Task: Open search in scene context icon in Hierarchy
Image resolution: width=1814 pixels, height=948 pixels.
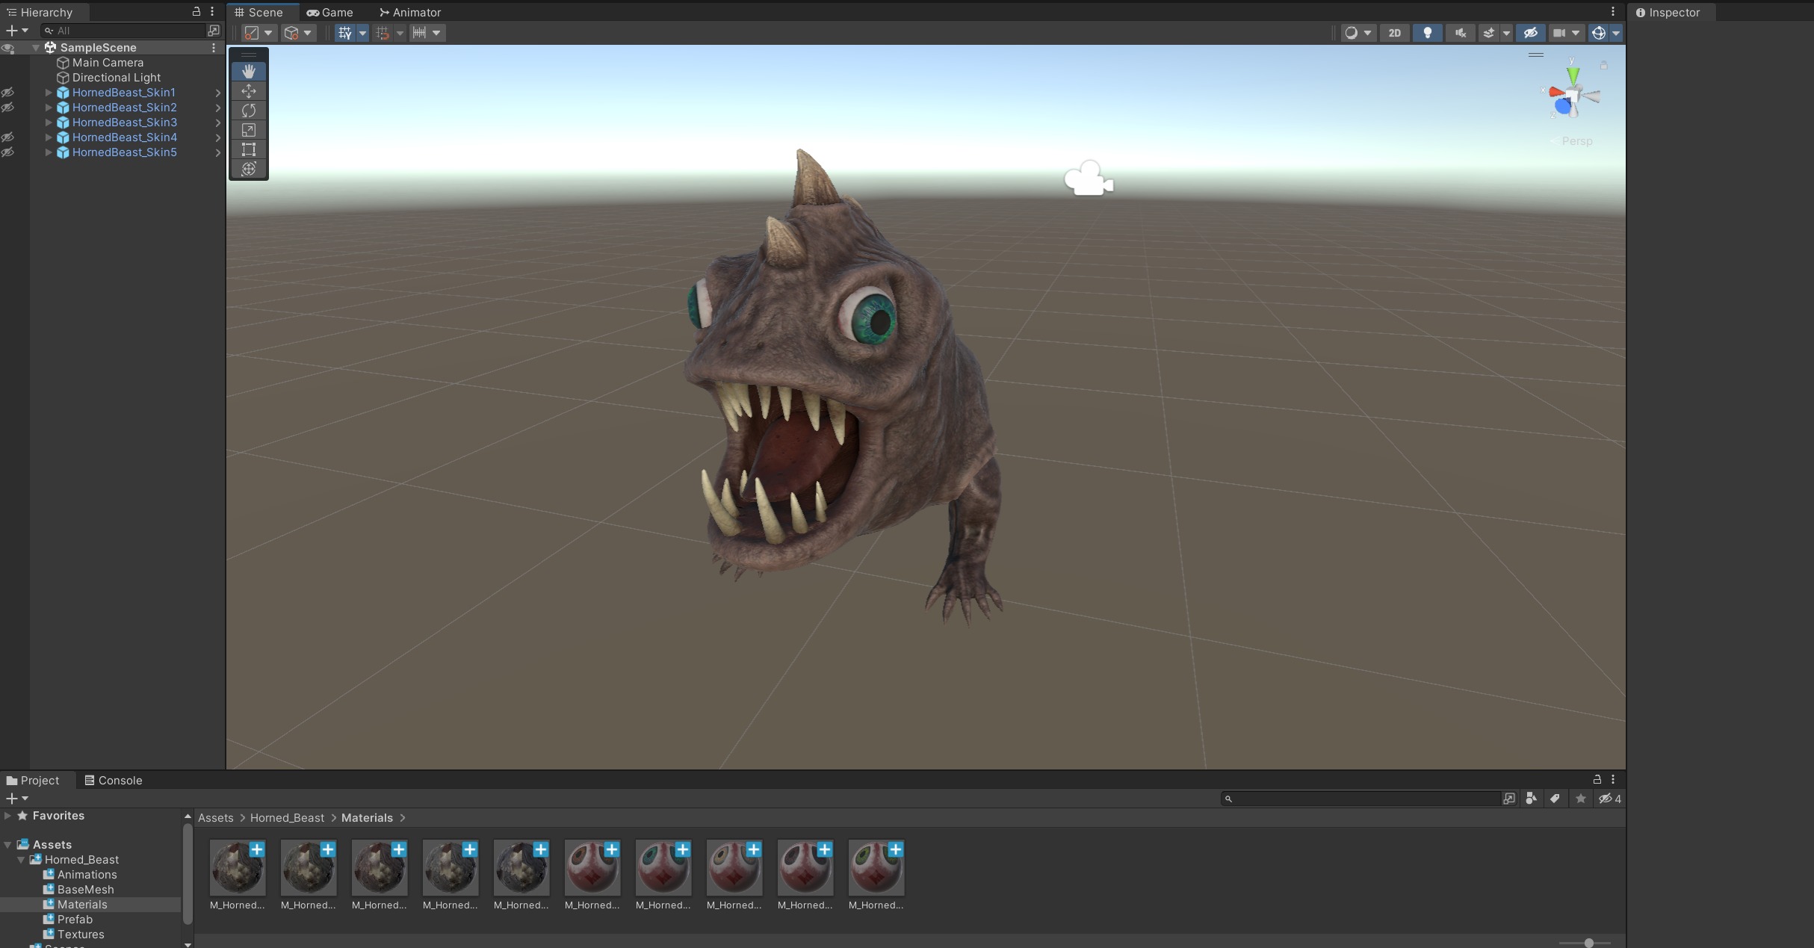Action: coord(214,31)
